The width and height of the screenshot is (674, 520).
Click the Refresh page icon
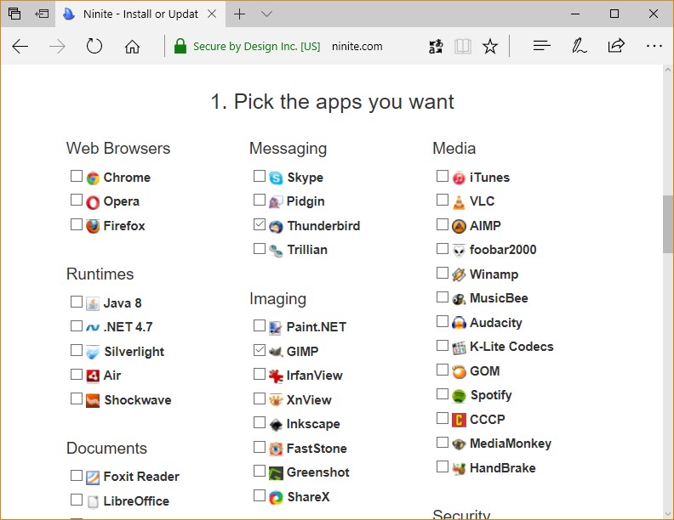click(x=94, y=47)
